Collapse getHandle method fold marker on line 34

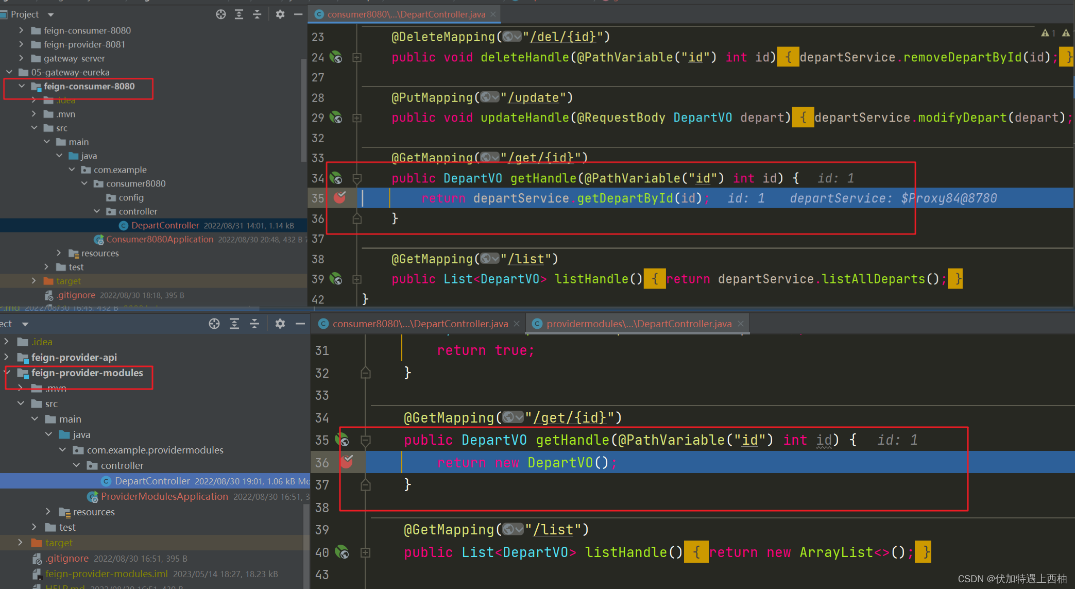point(357,179)
